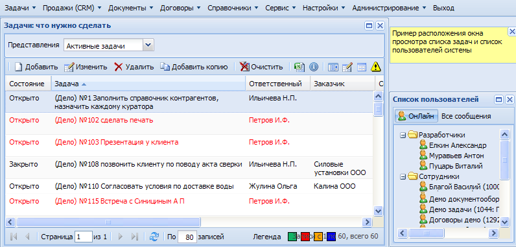Click the orange legend color swatch
516x247 pixels.
pos(318,237)
